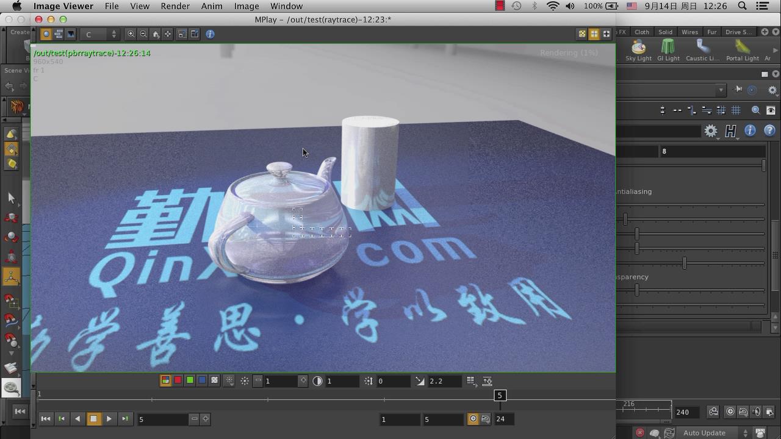Click the fit-image-to-window icon in MPlay toolbar

(x=168, y=34)
